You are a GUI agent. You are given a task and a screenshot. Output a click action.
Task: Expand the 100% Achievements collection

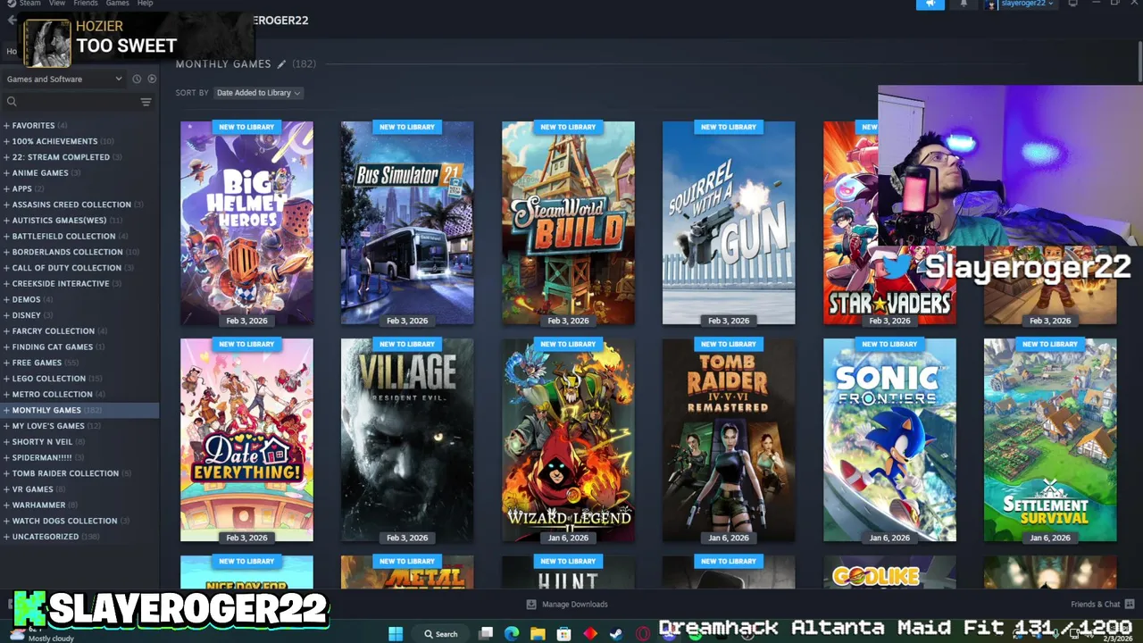click(6, 141)
